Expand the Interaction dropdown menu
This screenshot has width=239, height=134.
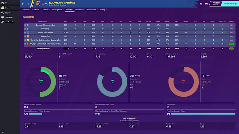[80, 10]
